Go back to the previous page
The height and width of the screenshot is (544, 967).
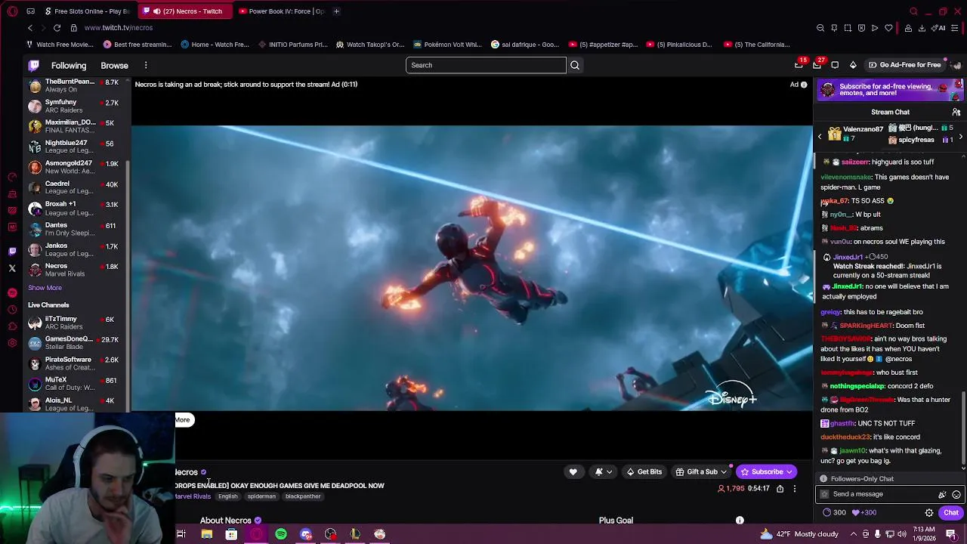(x=29, y=28)
